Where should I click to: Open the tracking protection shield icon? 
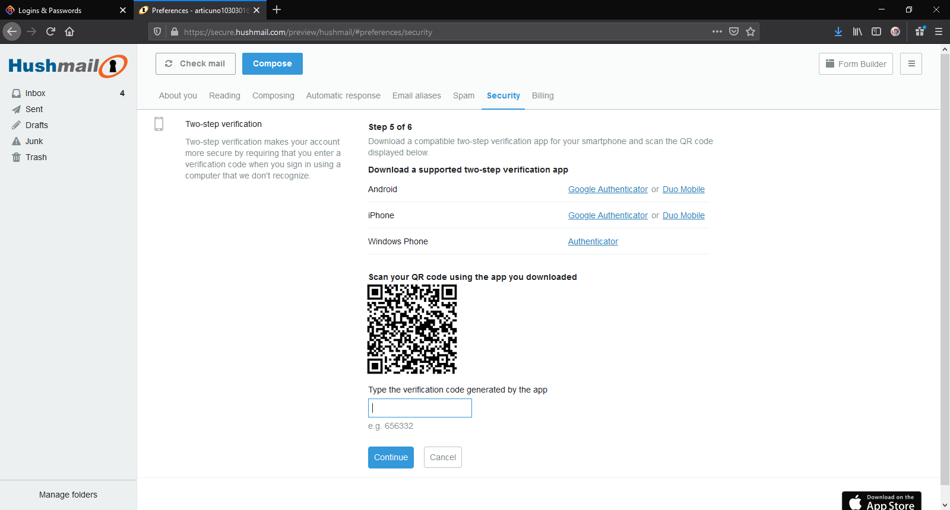[x=157, y=32]
